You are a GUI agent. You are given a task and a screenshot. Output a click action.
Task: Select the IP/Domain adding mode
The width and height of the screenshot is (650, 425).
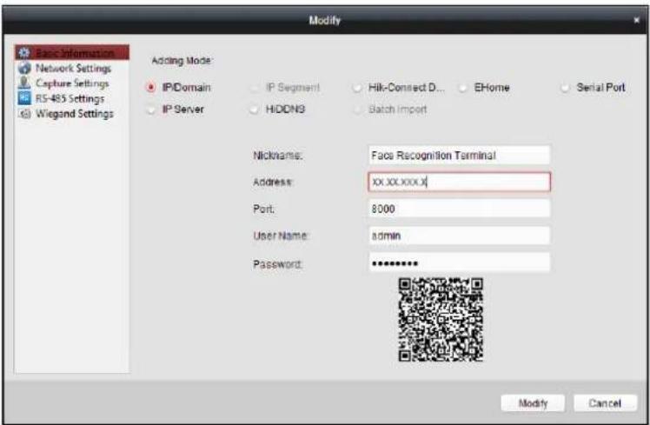tap(151, 88)
